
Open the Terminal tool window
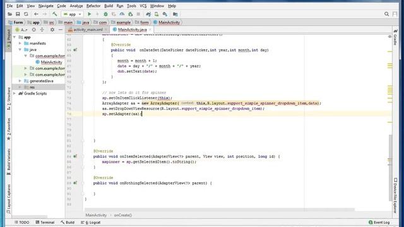pos(45,223)
